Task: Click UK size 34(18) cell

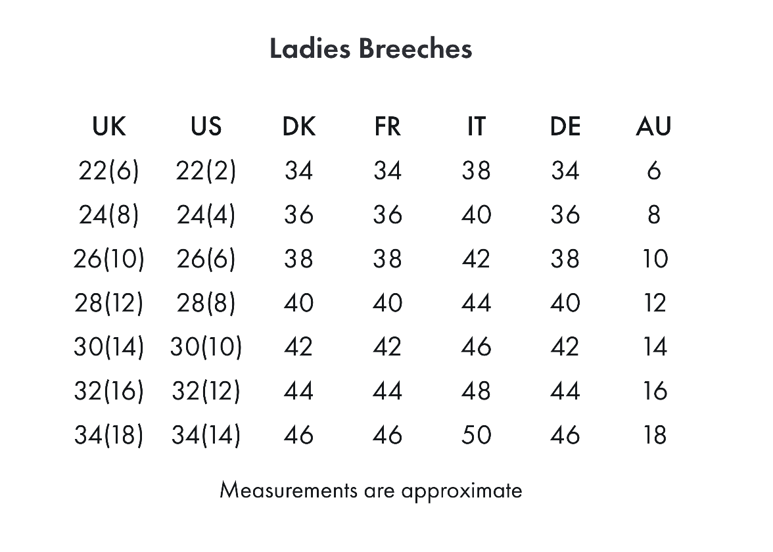Action: pos(108,435)
